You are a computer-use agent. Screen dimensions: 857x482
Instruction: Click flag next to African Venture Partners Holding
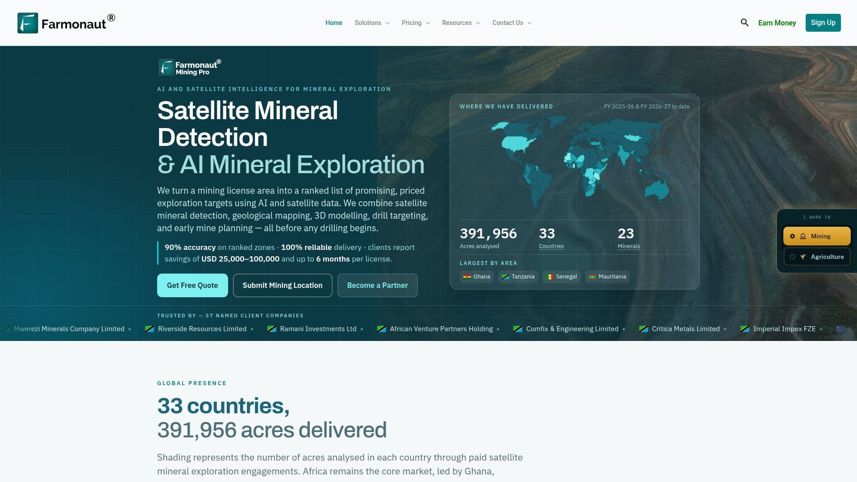[x=382, y=329]
